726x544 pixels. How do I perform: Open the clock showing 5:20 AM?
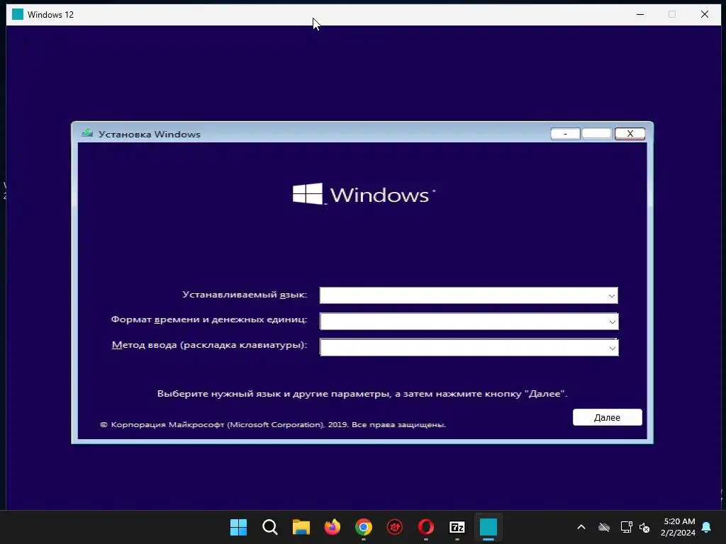(x=678, y=527)
